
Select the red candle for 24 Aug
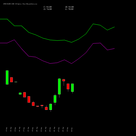(x=46, y=108)
